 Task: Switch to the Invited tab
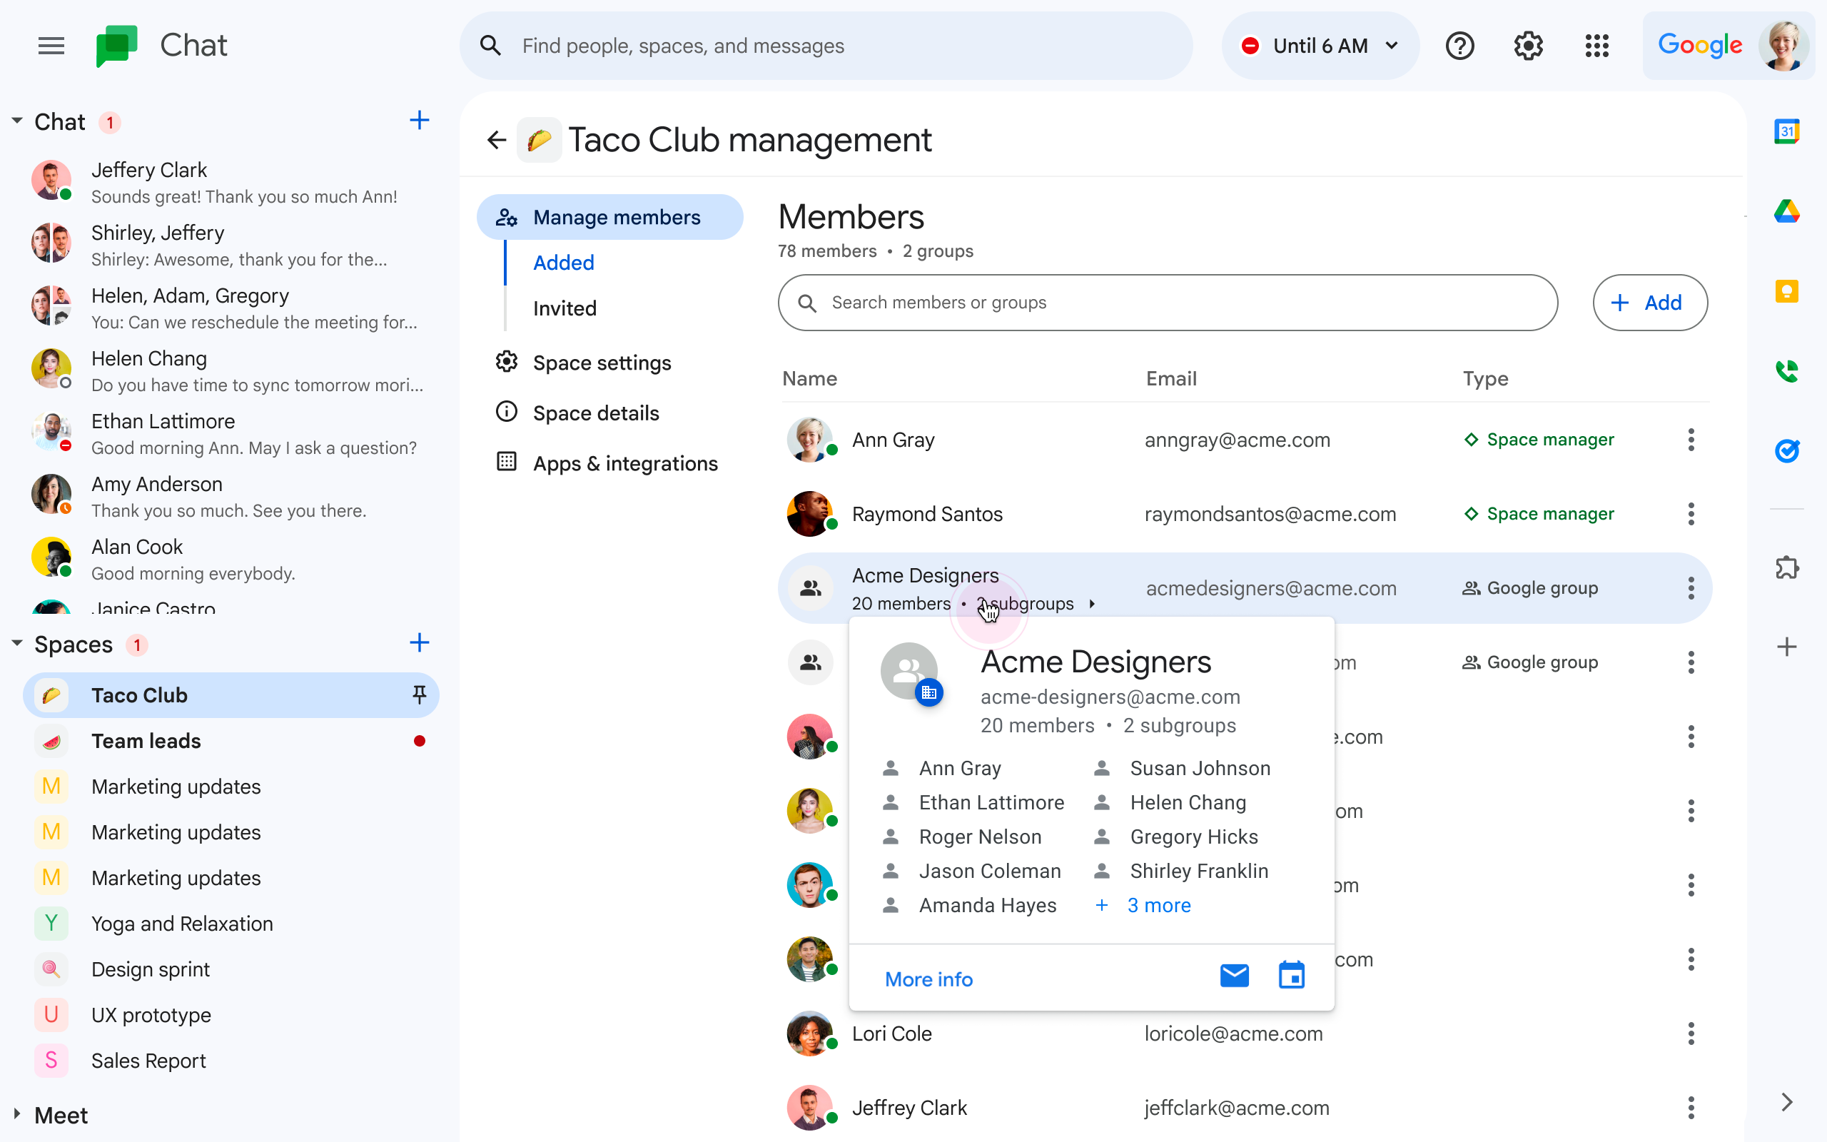coord(565,308)
